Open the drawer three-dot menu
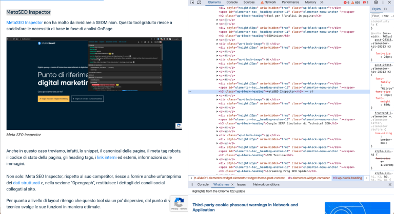Viewport: 394px width, 214px height. pos(192,184)
